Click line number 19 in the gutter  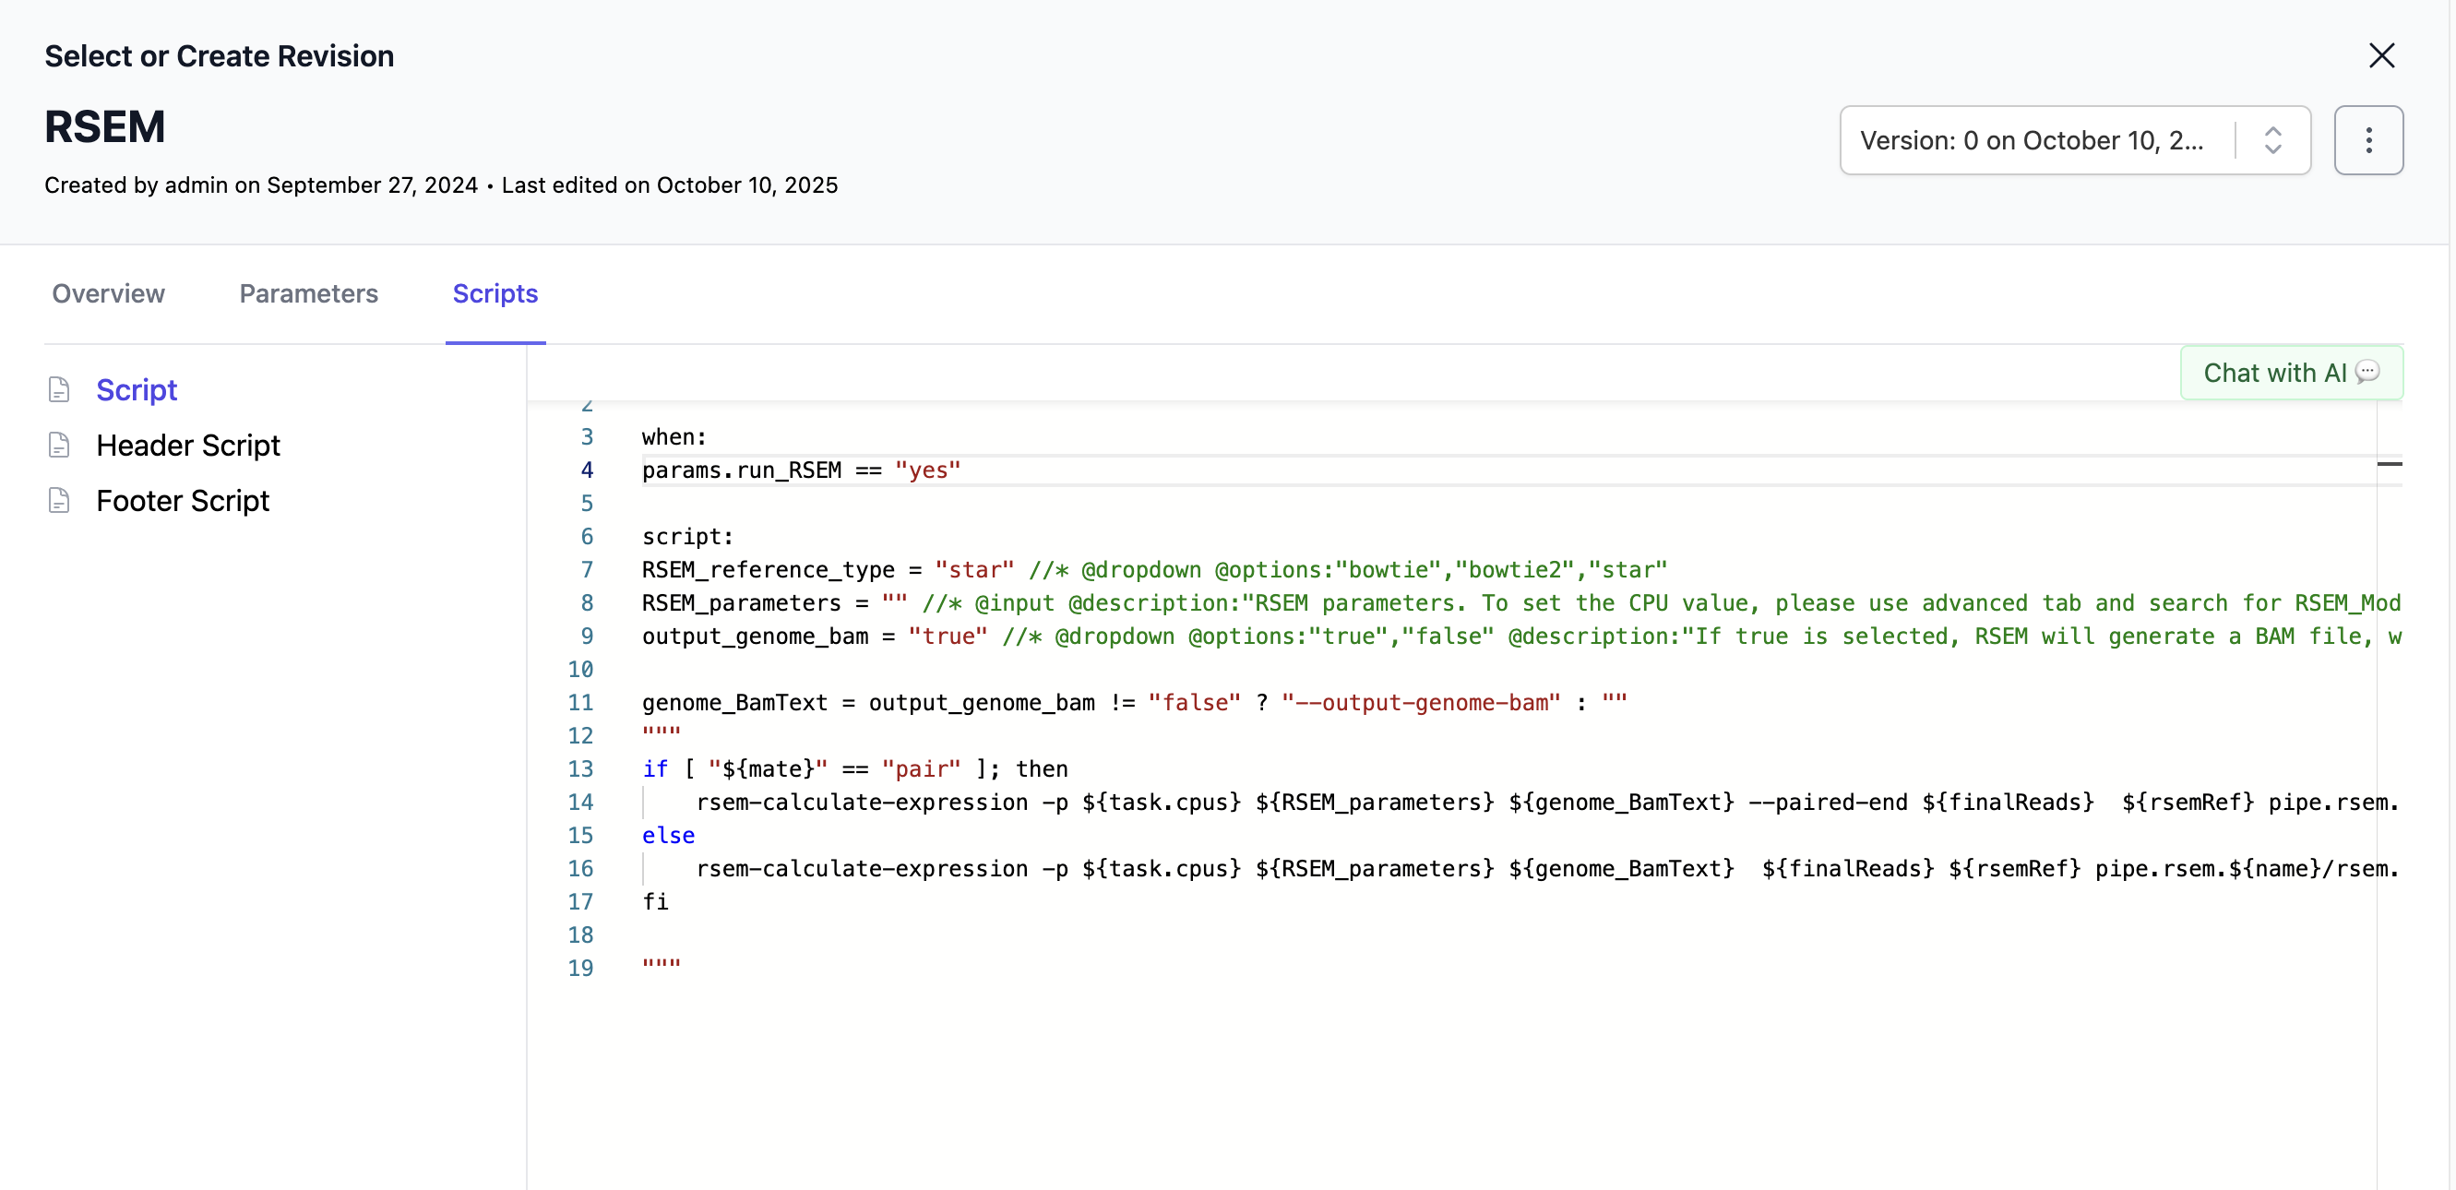tap(579, 969)
